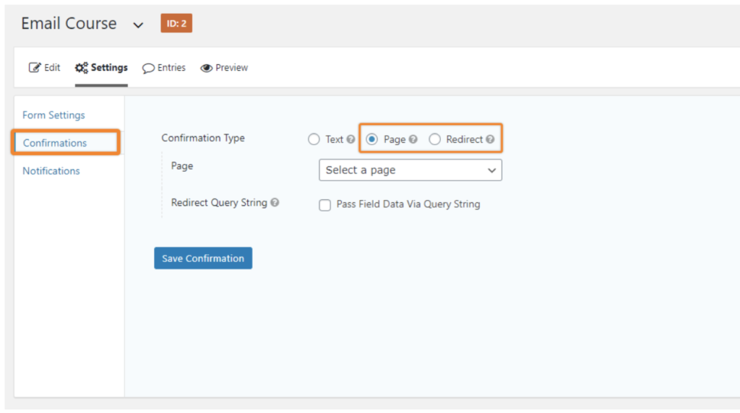Open the Select a page dropdown
This screenshot has width=740, height=413.
(410, 170)
